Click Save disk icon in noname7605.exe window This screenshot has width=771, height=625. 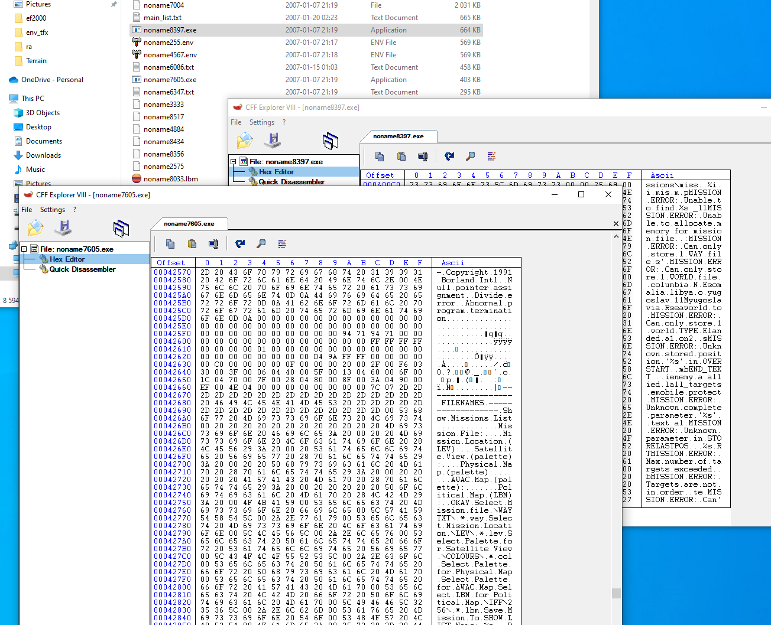(x=63, y=228)
